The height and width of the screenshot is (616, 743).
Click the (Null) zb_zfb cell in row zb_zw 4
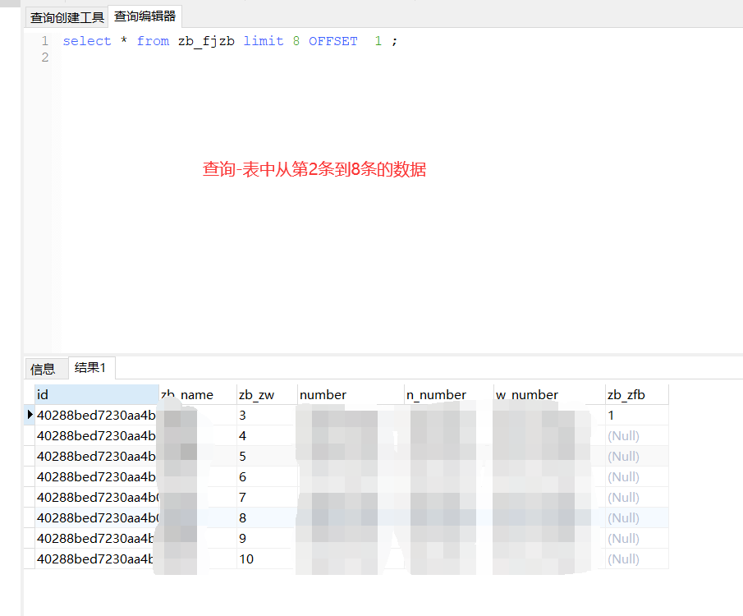click(637, 435)
